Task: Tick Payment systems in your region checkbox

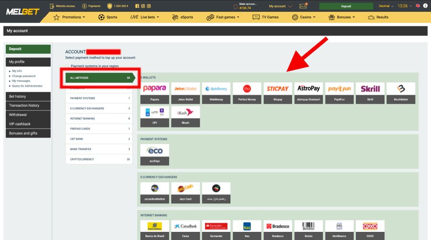Action: [68, 66]
